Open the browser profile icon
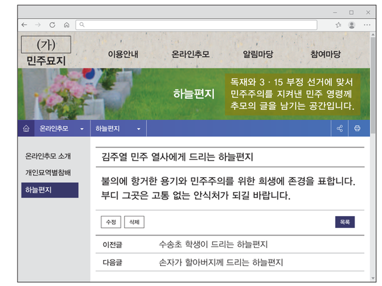The width and height of the screenshot is (382, 286). point(351,25)
